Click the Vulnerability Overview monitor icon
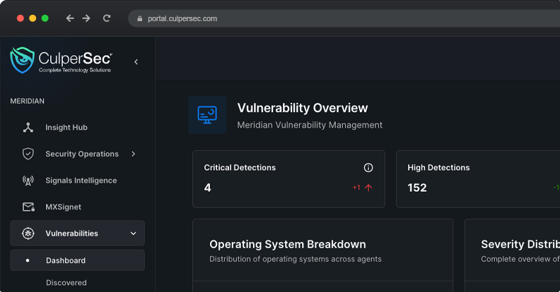This screenshot has width=560, height=292. pos(207,115)
